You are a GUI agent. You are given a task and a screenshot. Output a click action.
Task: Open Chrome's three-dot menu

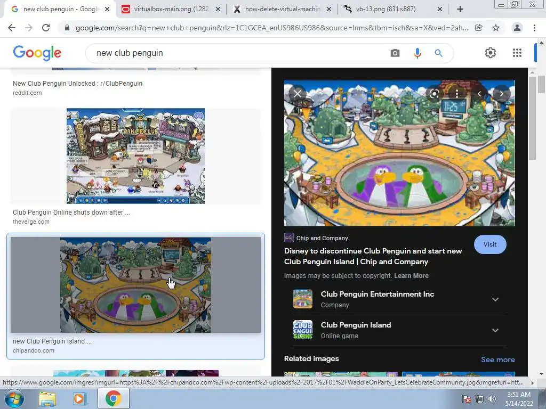click(x=534, y=28)
